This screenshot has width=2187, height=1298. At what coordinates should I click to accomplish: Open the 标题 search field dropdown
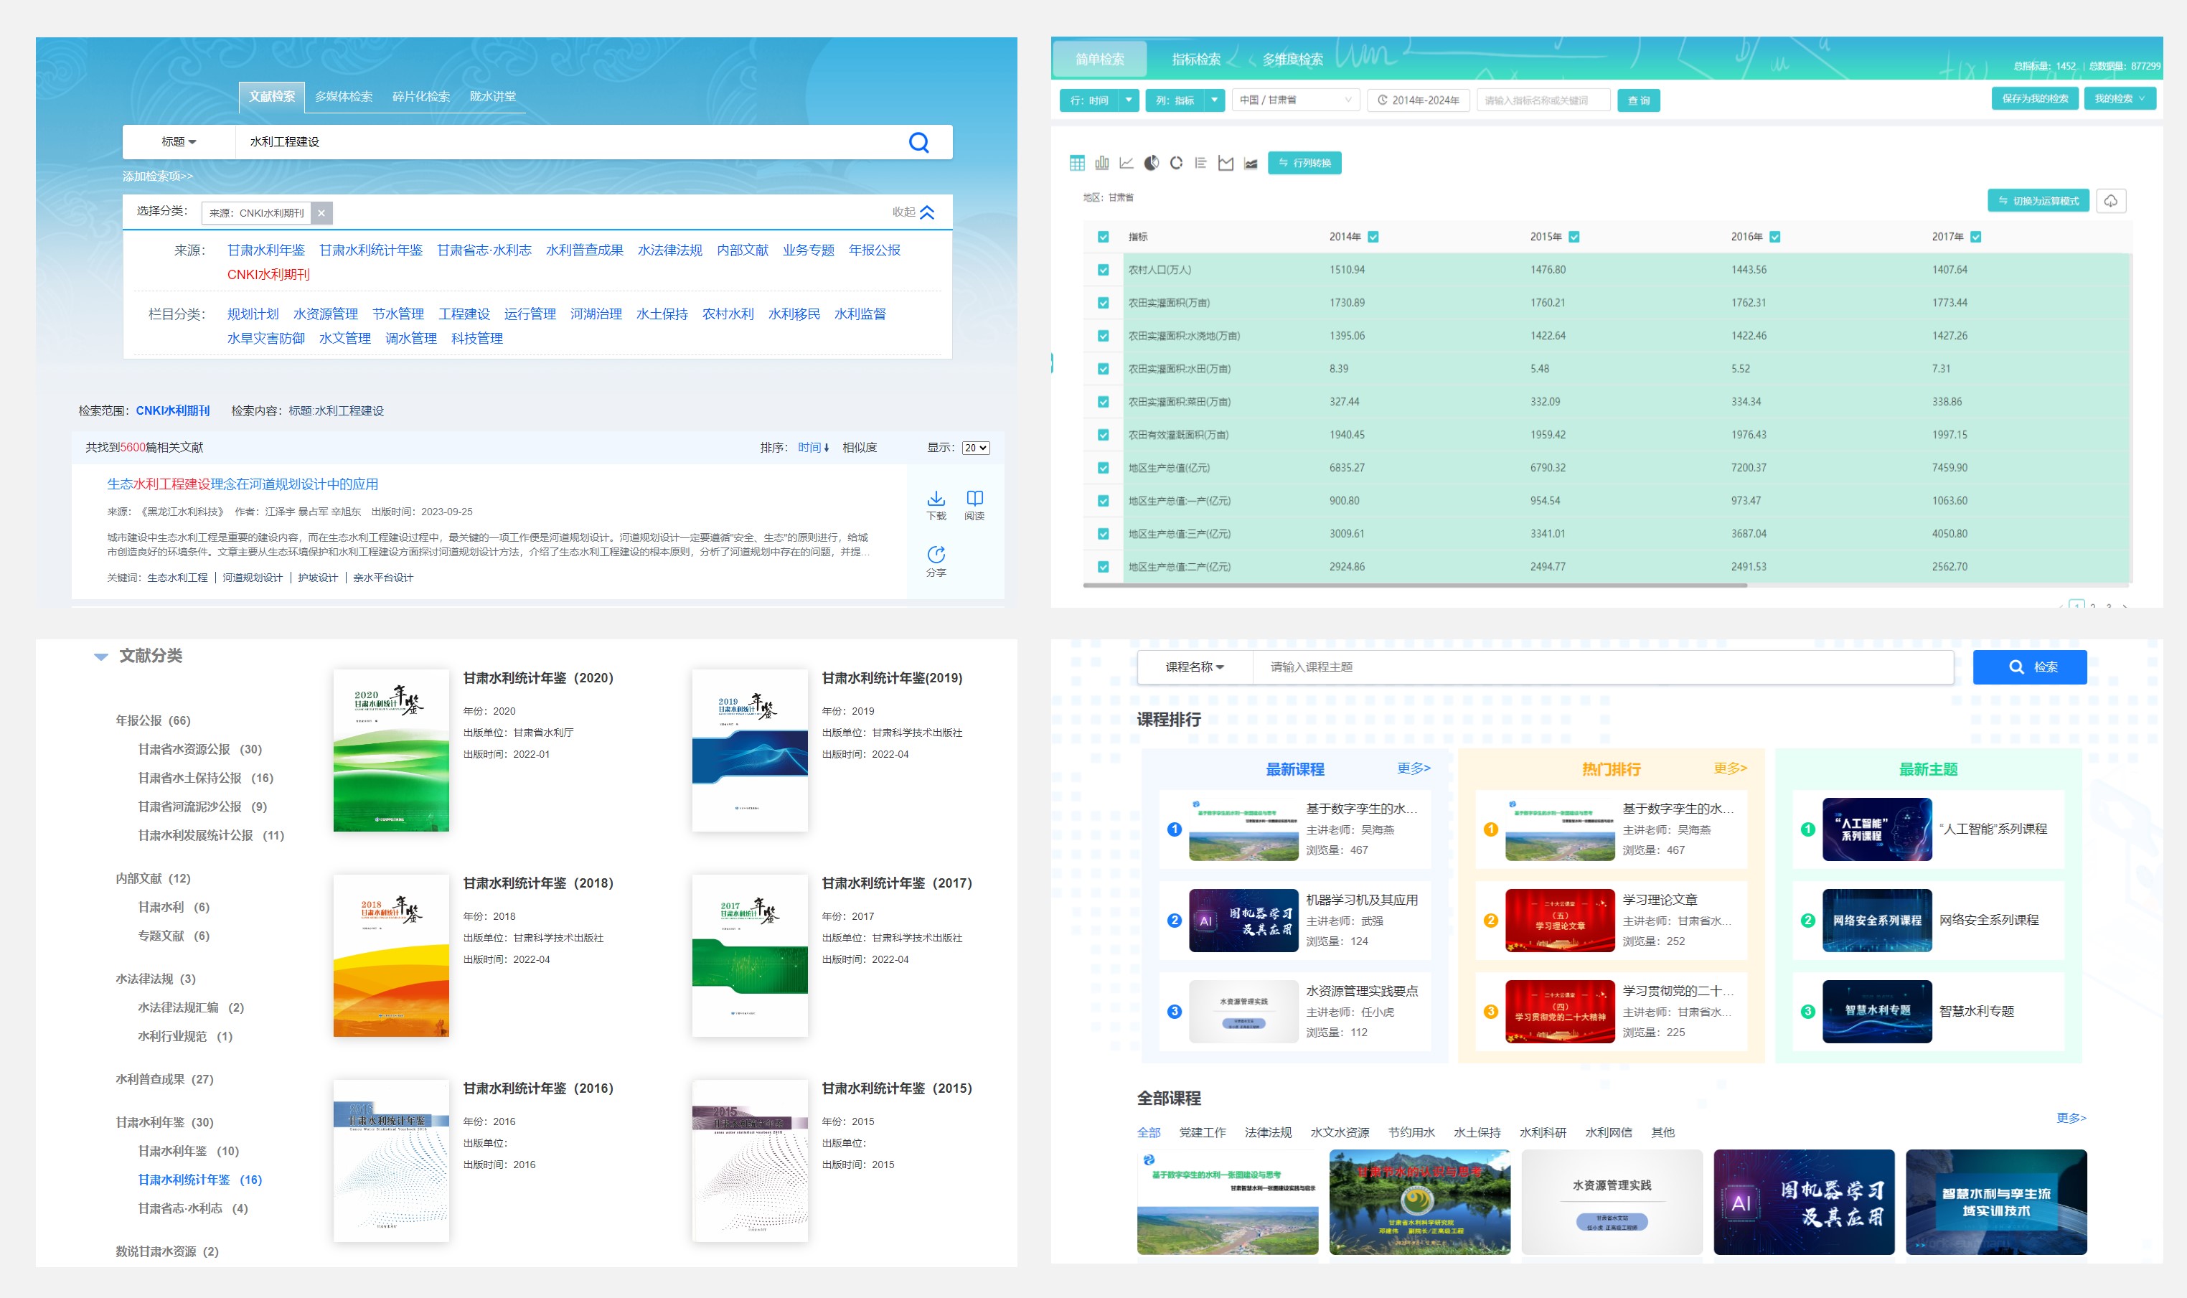[x=179, y=141]
